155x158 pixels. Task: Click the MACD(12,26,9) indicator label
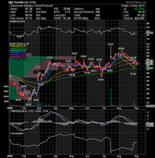point(19,111)
